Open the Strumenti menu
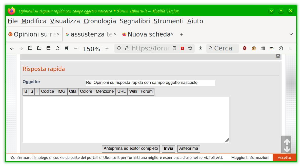302x167 pixels. pyautogui.click(x=169, y=21)
